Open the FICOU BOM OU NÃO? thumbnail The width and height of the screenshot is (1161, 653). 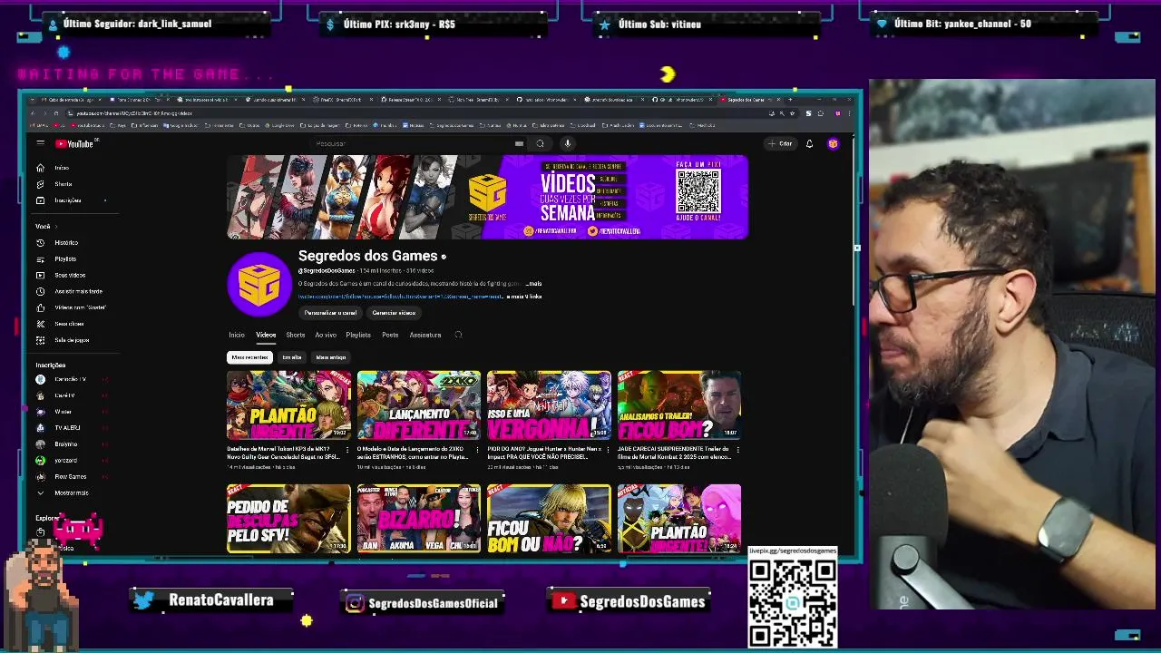click(549, 518)
